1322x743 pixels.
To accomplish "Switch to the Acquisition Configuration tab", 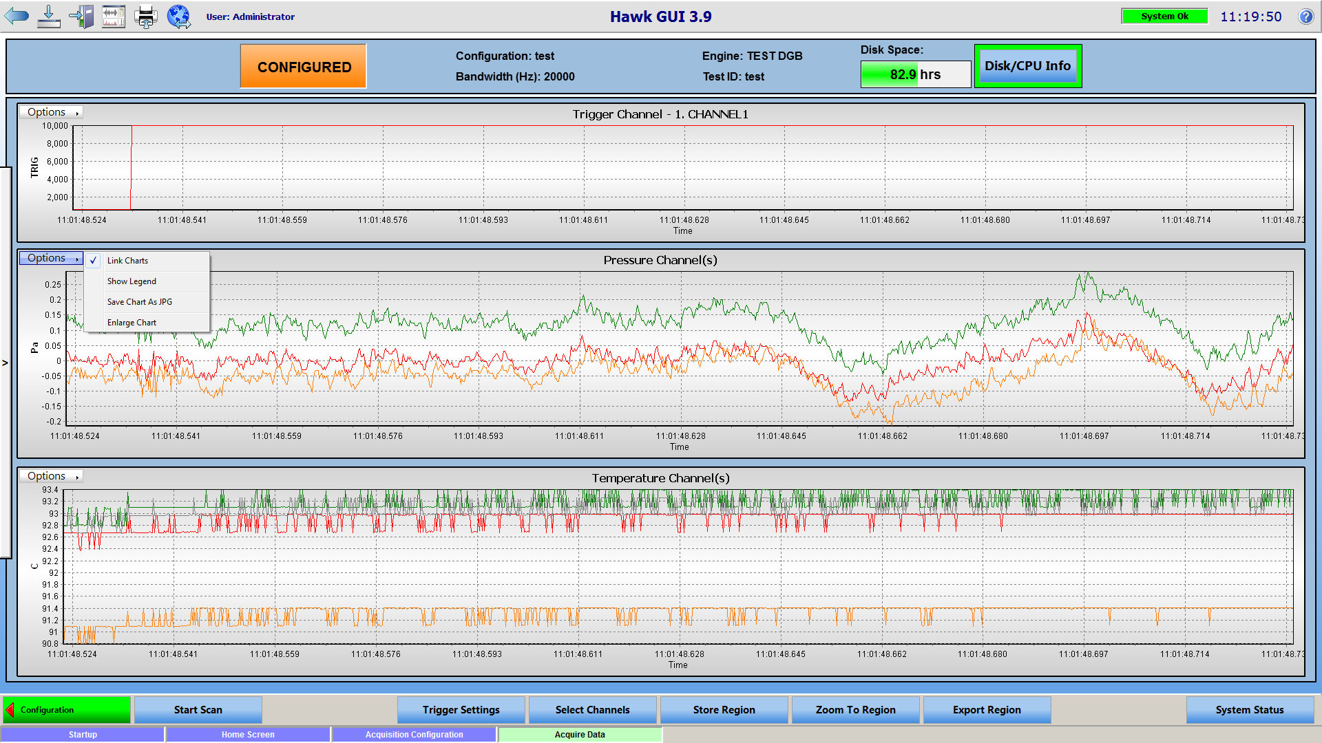I will 414,734.
